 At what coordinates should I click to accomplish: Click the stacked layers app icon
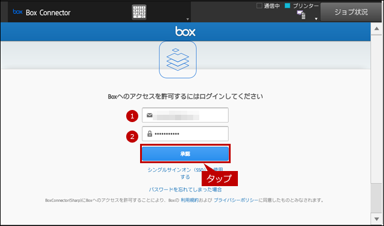[178, 60]
